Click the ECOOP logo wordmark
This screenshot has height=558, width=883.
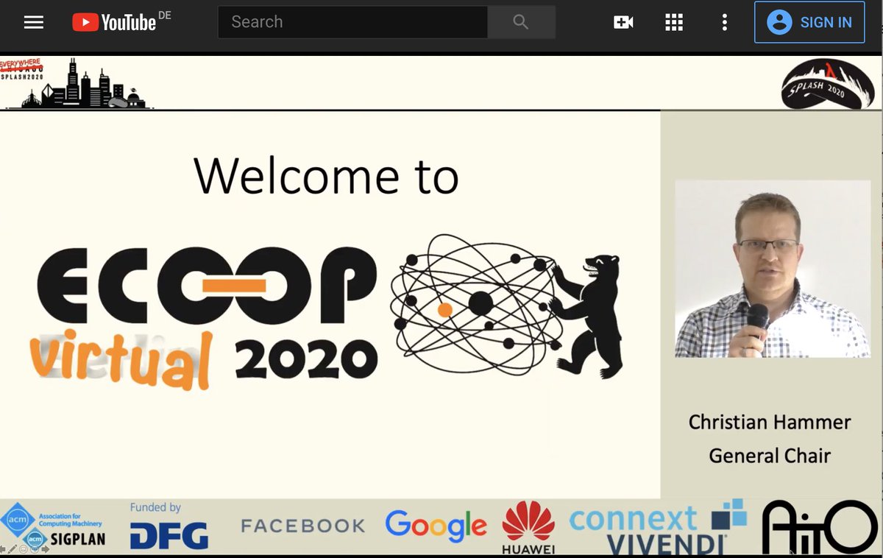(207, 285)
